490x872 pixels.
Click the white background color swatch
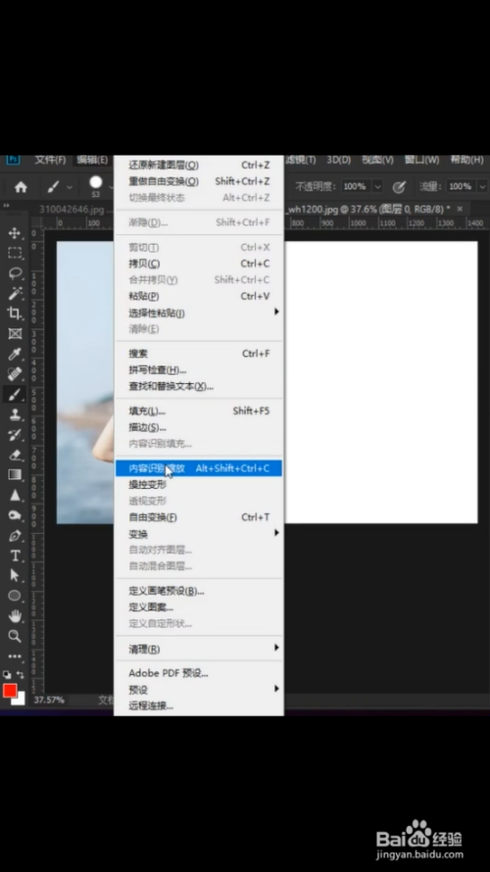click(x=21, y=701)
